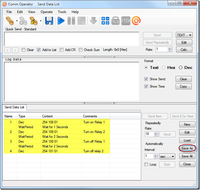Image resolution: width=200 pixels, height=190 pixels.
Task: Click the New button
Action: pyautogui.click(x=187, y=124)
